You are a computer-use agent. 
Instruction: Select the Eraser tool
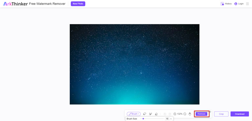pos(156,114)
